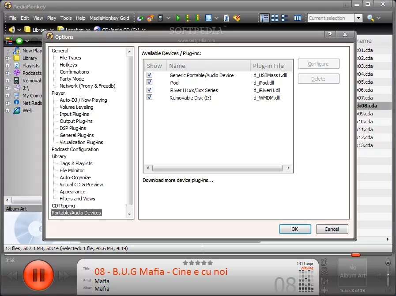
Task: Switch to thumbnail grid view icon
Action: pos(275,18)
